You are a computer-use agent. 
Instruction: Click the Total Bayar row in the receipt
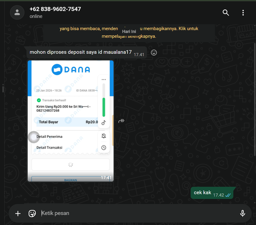tap(67, 122)
